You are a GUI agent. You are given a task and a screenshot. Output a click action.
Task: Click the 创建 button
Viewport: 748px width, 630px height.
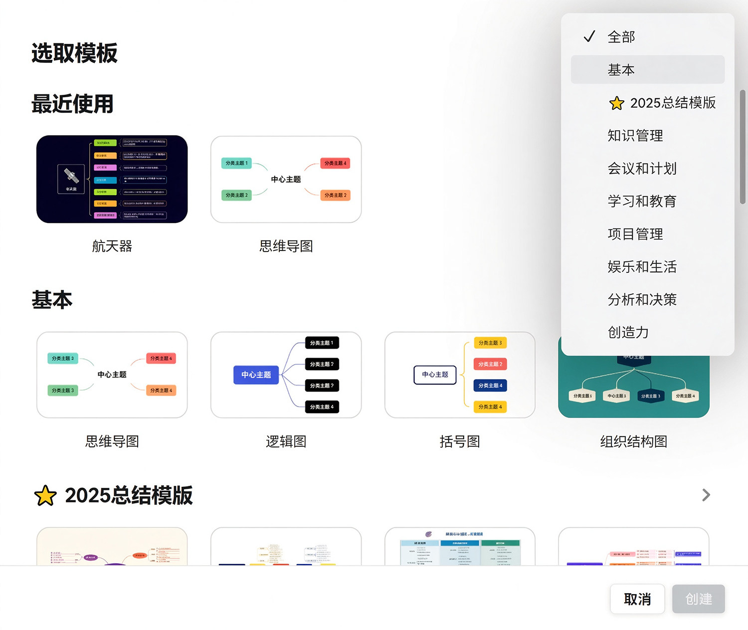[699, 599]
